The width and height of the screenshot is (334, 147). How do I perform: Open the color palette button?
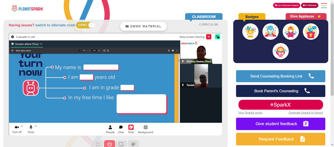pyautogui.click(x=133, y=144)
